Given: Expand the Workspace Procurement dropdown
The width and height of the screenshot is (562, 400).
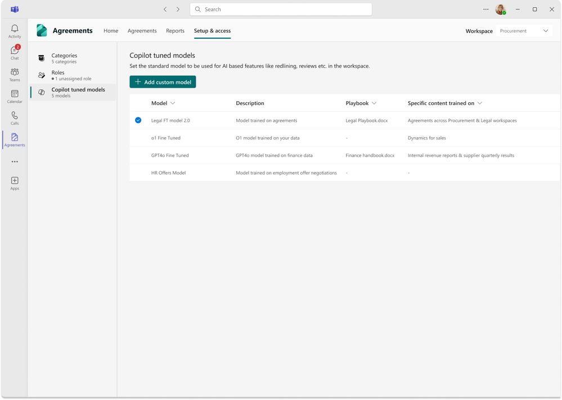Looking at the screenshot, I should tap(524, 31).
